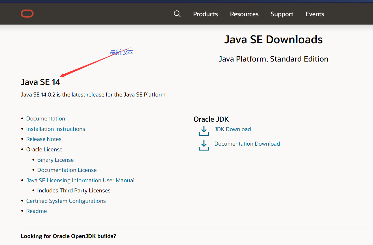Click 'Looking for Oracle OpenJDK builds?' text

pos(68,236)
